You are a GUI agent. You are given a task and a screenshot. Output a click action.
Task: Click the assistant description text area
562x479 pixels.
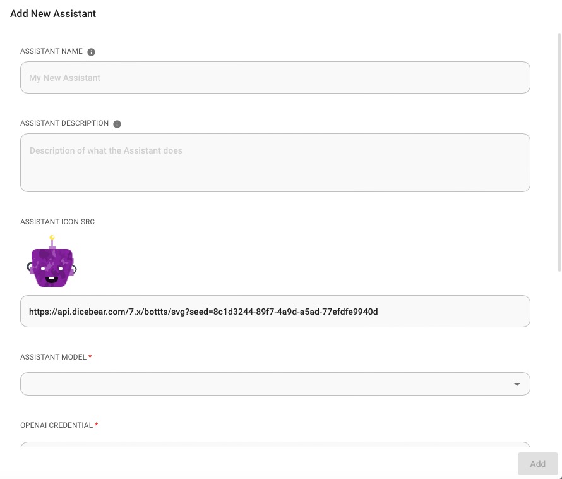[x=275, y=162]
